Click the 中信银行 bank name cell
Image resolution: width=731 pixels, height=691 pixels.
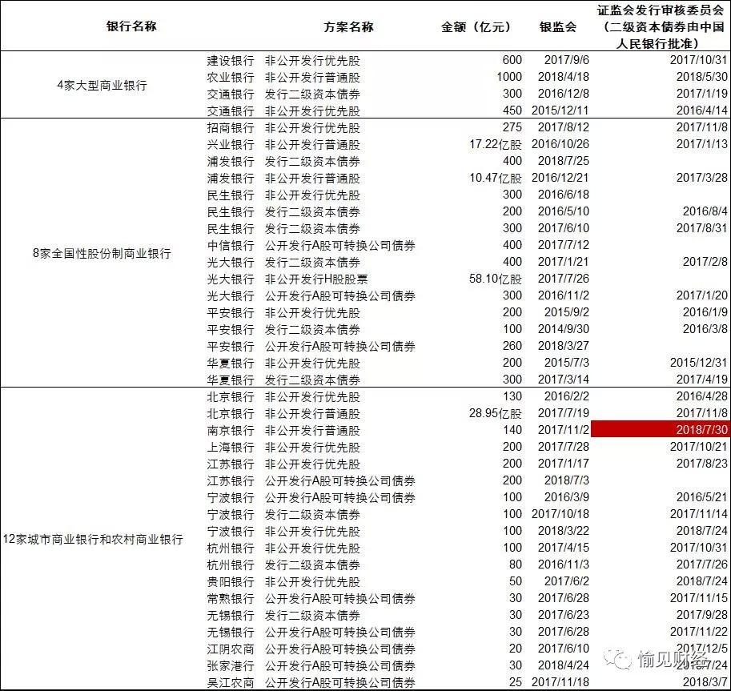[231, 245]
